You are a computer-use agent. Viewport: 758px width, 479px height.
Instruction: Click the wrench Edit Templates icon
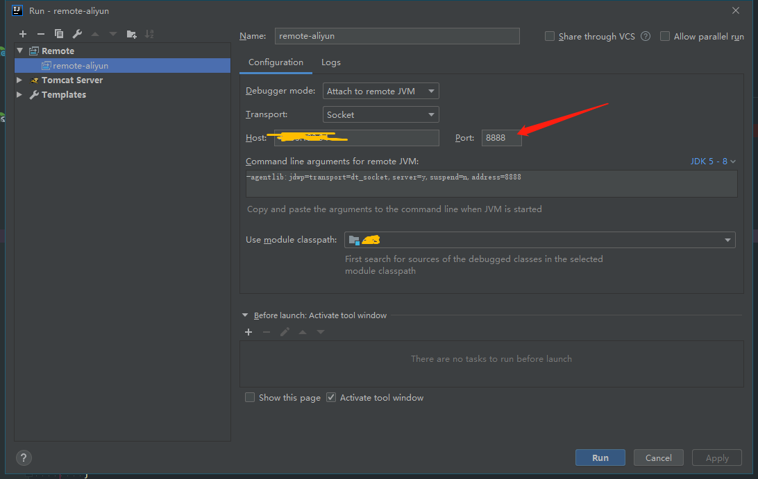[77, 34]
